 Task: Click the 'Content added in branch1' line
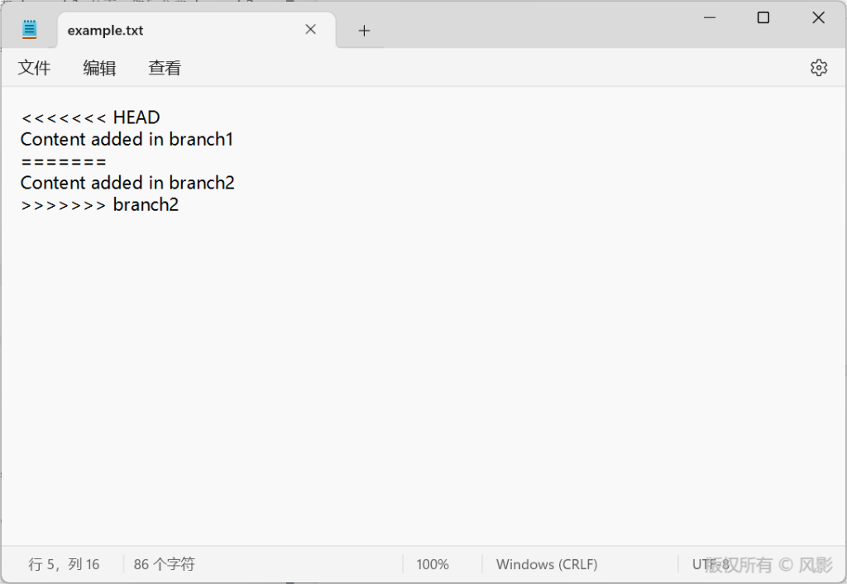[127, 139]
